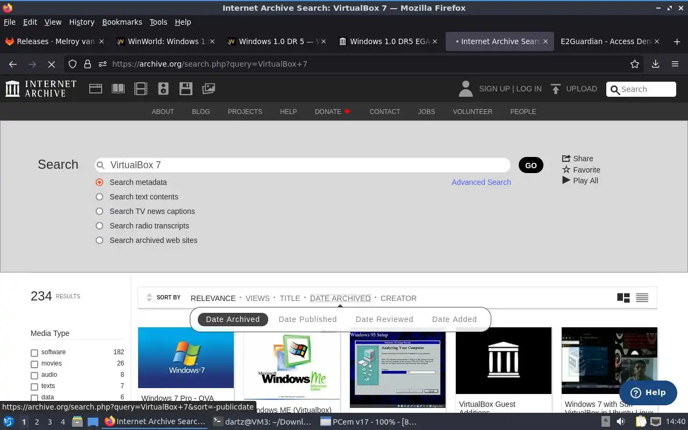The image size is (688, 430).
Task: Open the Texts book icon
Action: tap(118, 89)
